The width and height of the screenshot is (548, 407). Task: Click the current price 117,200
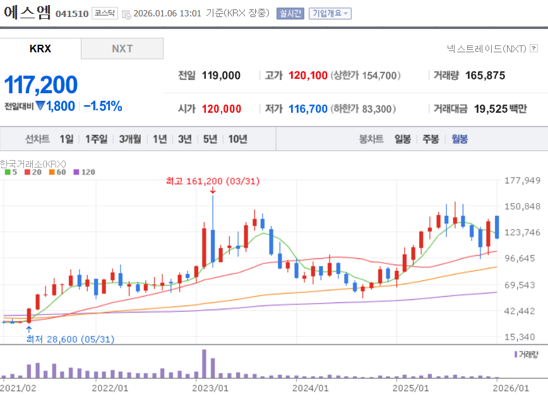[40, 85]
